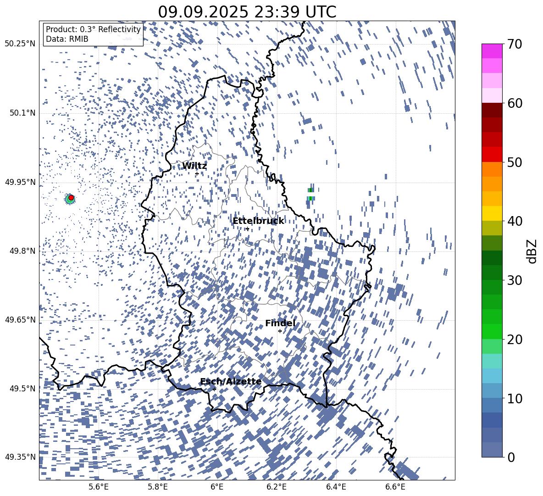This screenshot has height=496, width=543.
Task: Click the 60 label on colorbar
Action: tap(514, 103)
